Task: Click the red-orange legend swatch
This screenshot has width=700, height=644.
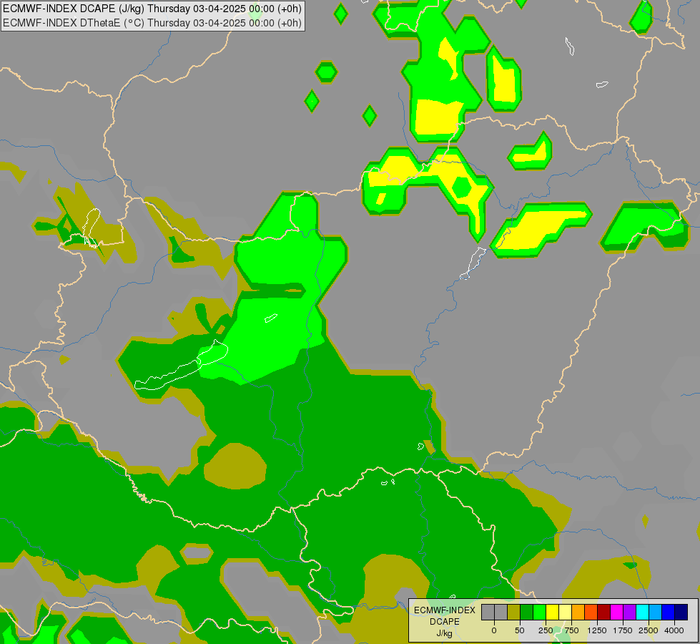Action: 591,612
